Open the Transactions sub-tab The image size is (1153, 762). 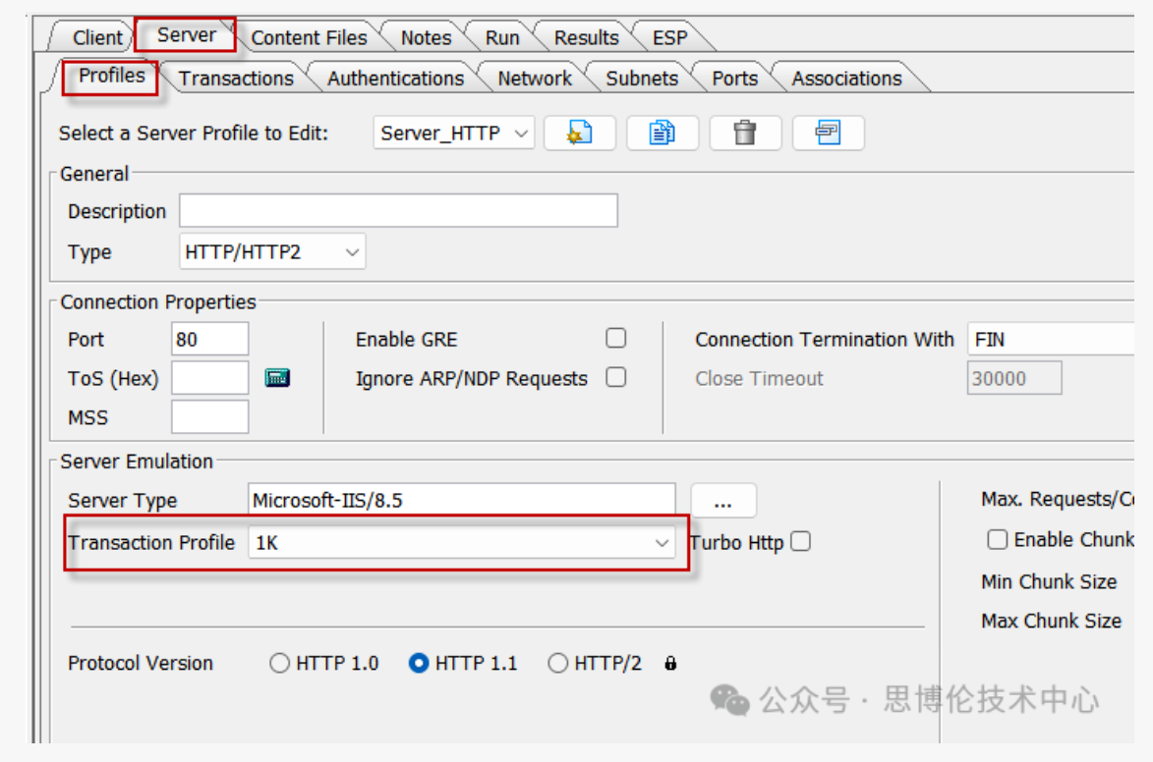coord(236,79)
